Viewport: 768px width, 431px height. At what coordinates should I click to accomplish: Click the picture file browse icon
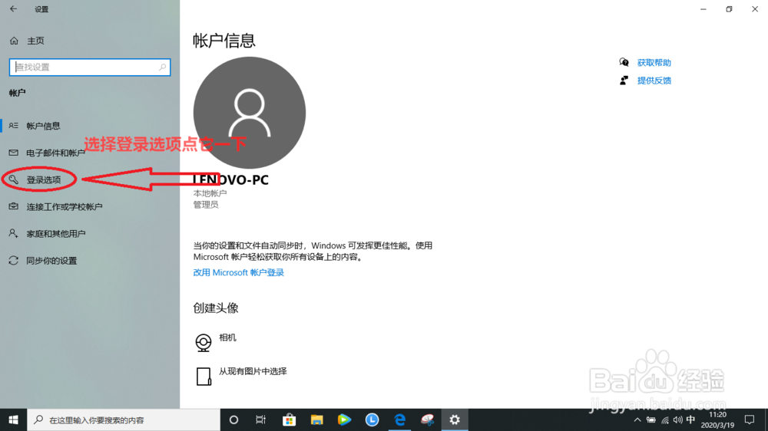(x=204, y=377)
